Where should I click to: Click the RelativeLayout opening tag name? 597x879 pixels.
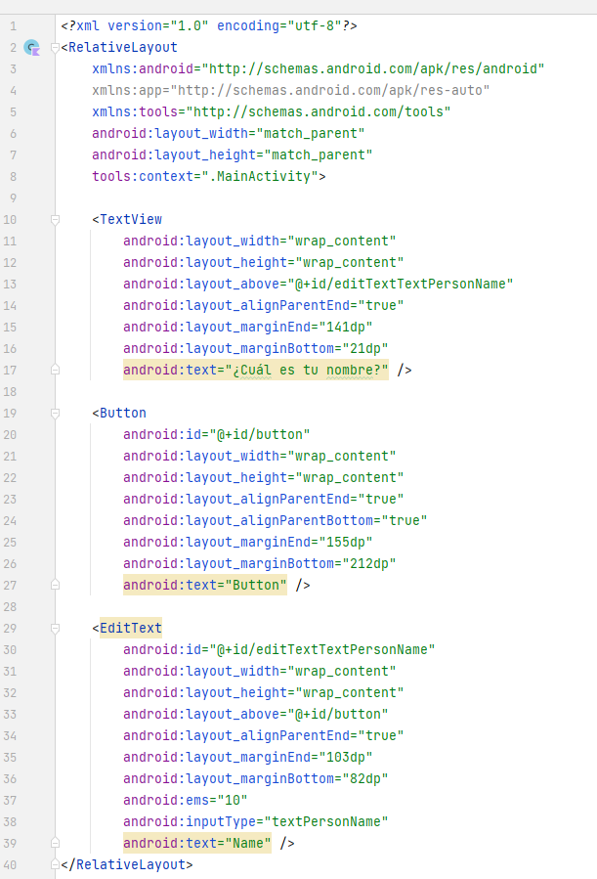coord(123,48)
